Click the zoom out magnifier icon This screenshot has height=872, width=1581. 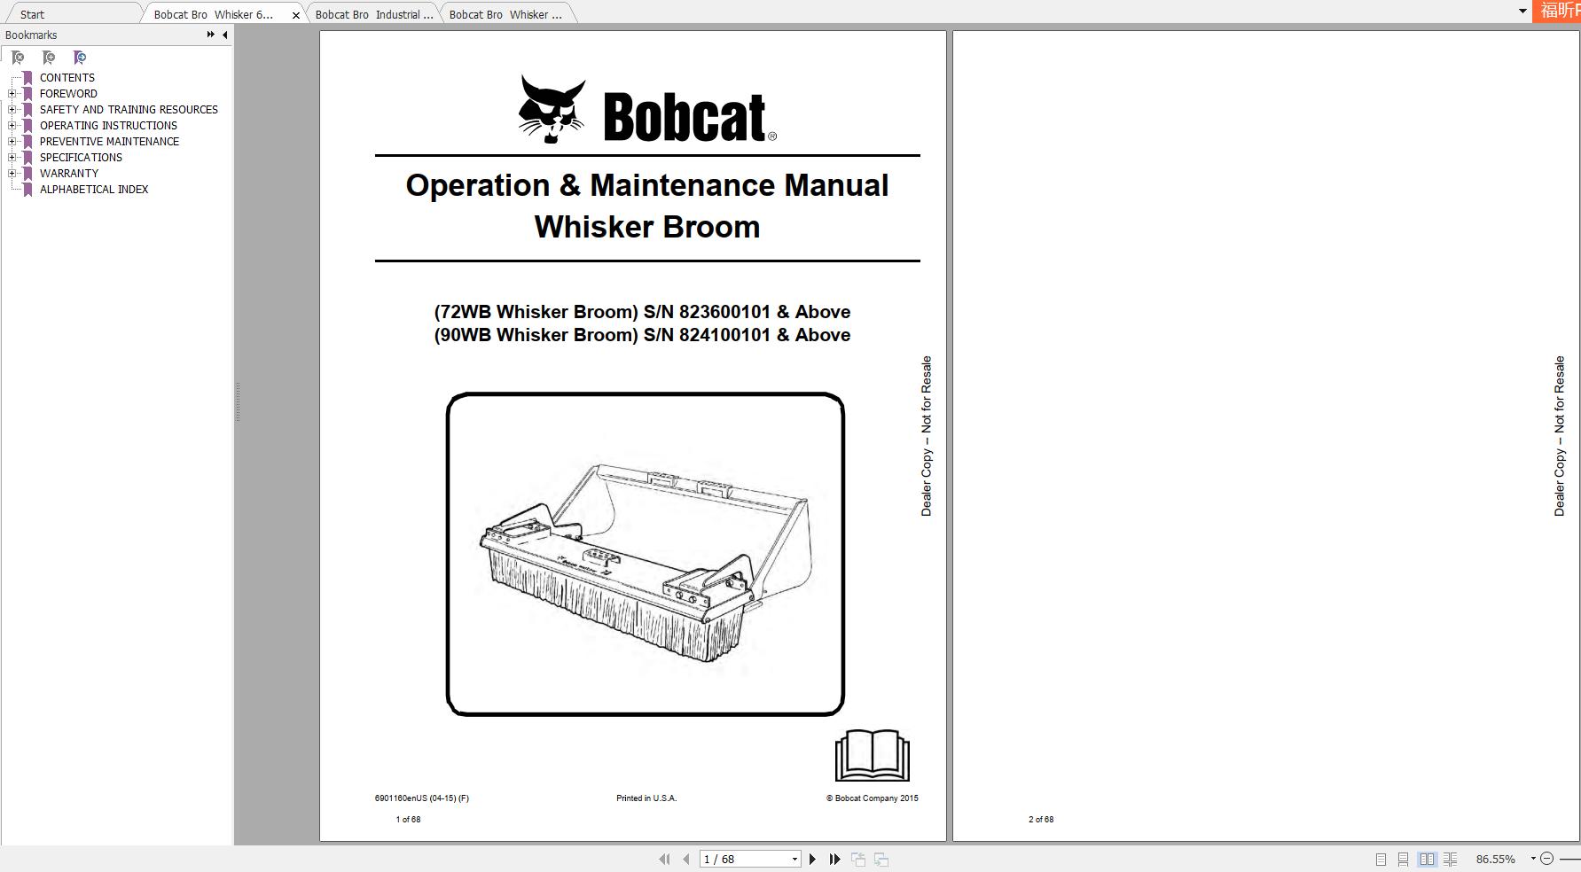pyautogui.click(x=1548, y=859)
